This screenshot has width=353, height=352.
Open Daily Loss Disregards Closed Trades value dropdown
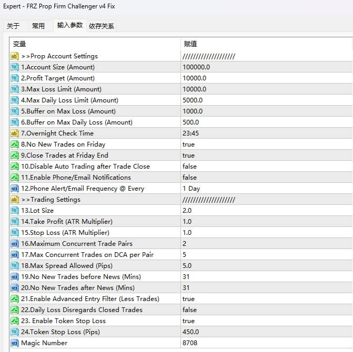(x=189, y=310)
